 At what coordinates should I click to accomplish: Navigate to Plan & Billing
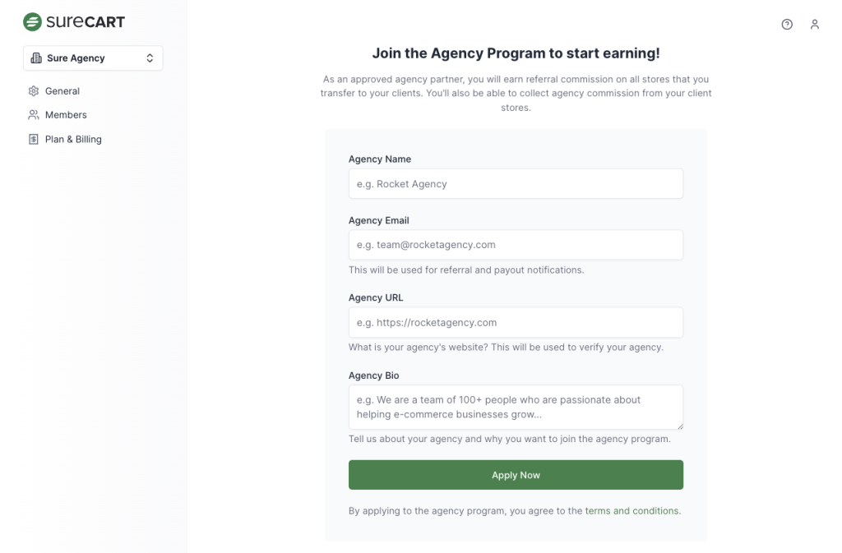(x=73, y=140)
